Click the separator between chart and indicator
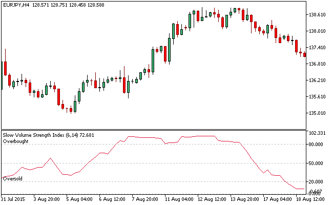333x205 pixels. (154, 130)
